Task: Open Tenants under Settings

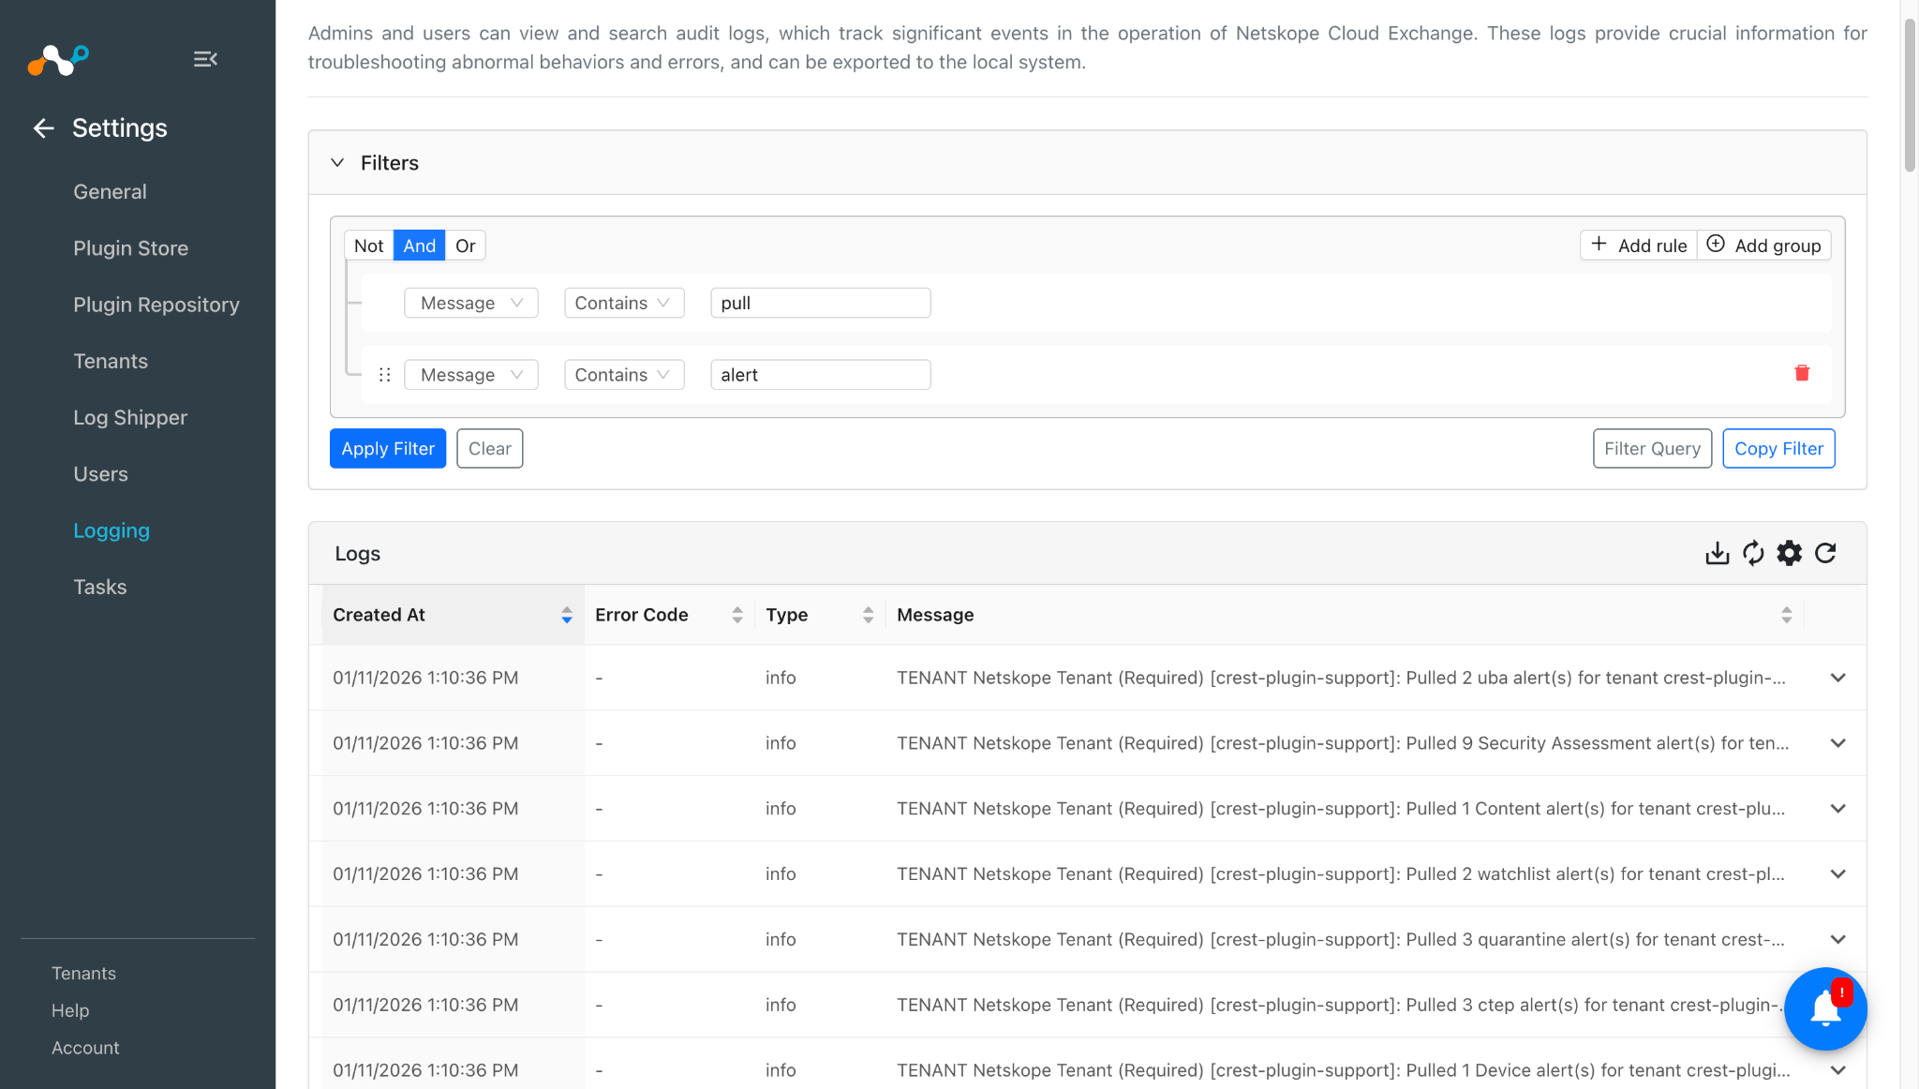Action: click(x=111, y=362)
